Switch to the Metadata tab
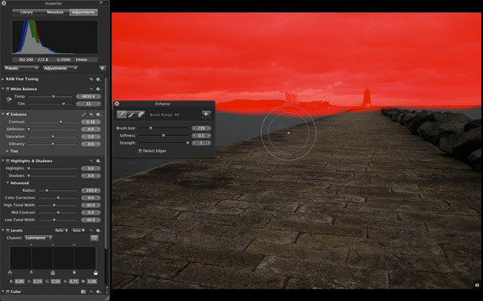This screenshot has width=483, height=301. point(55,12)
